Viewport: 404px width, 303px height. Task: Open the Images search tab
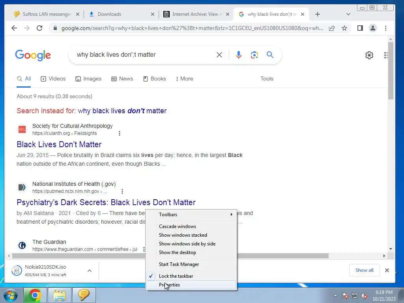88,79
